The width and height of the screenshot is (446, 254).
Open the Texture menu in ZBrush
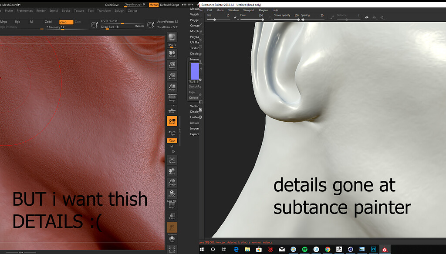79,10
